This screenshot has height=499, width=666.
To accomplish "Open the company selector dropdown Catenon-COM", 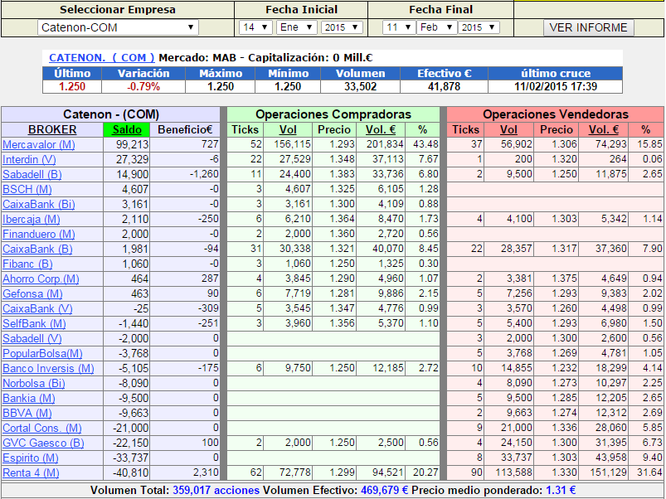I will coord(118,27).
